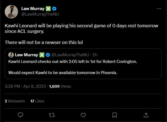Like the tweet with the heart icon
The width and height of the screenshot is (167, 122).
83,115
